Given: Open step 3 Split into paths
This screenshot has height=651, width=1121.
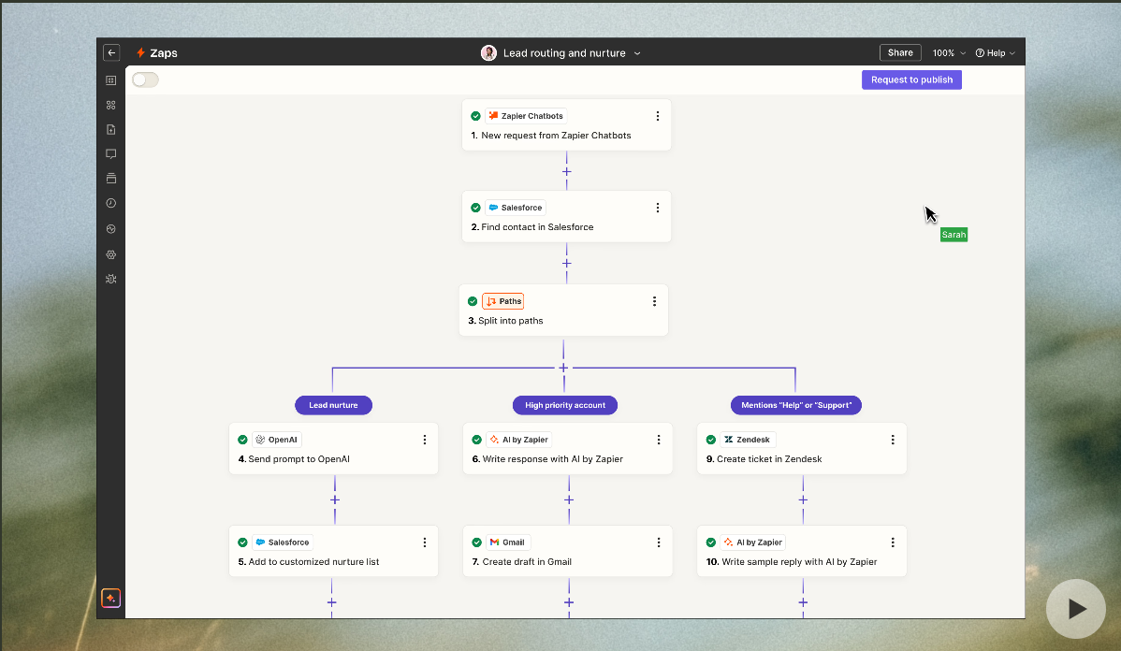Looking at the screenshot, I should (563, 311).
